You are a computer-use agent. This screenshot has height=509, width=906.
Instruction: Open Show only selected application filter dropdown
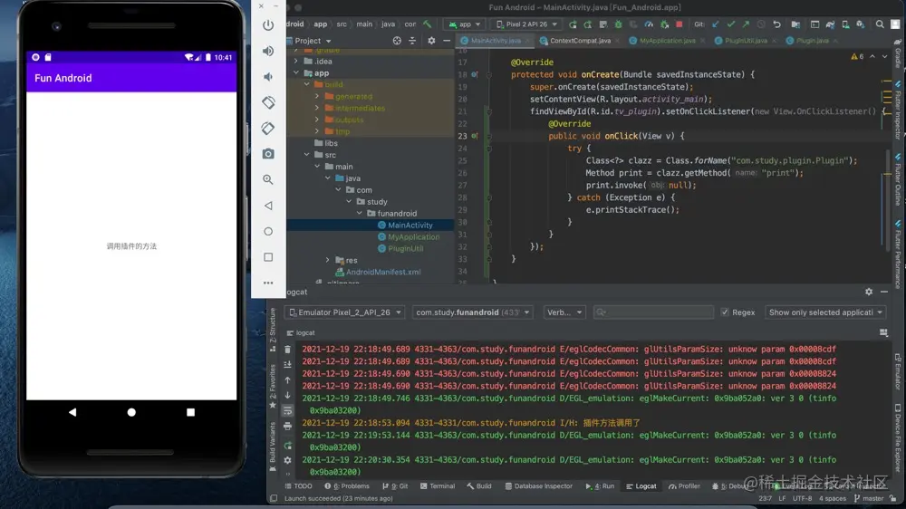[x=825, y=312]
